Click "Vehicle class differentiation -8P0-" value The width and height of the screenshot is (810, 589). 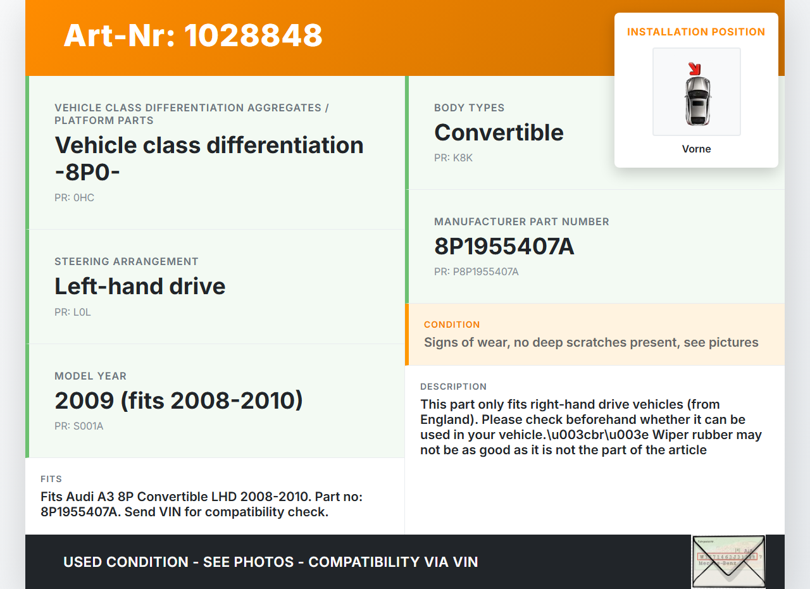pos(209,158)
